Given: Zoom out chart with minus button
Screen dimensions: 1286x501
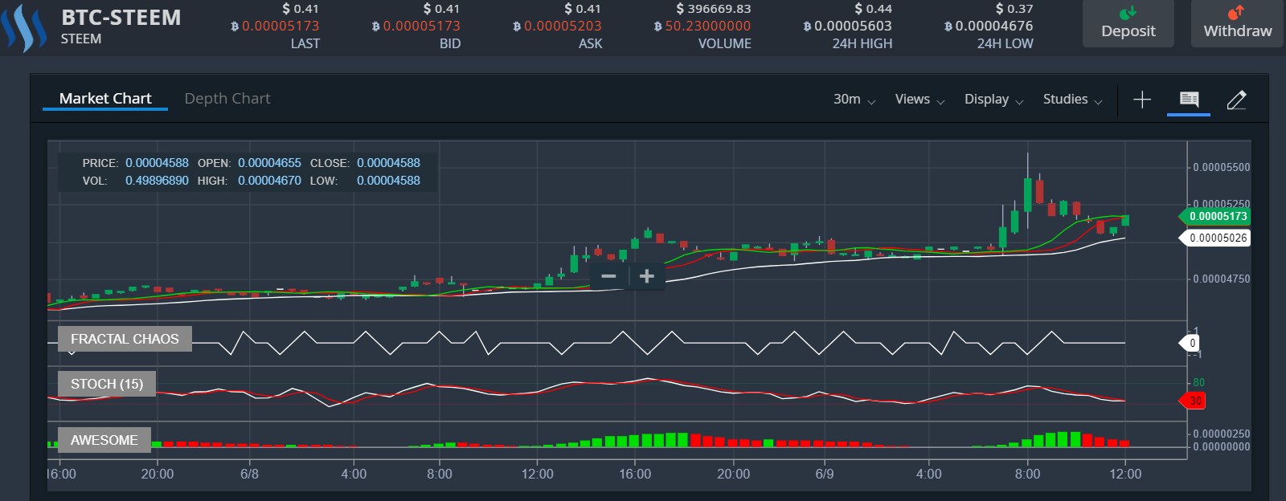Looking at the screenshot, I should (608, 276).
